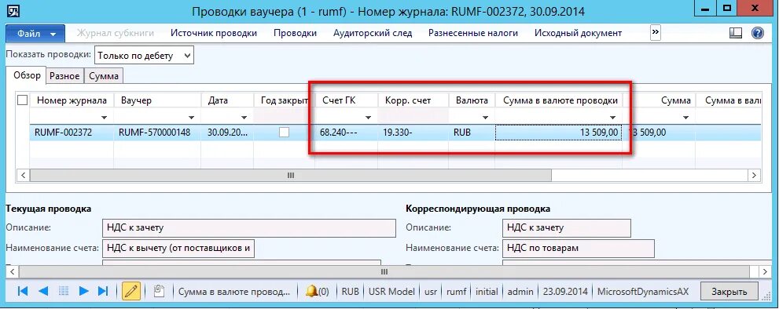Select the highlighted amount cell 13 509,00

pyautogui.click(x=558, y=133)
